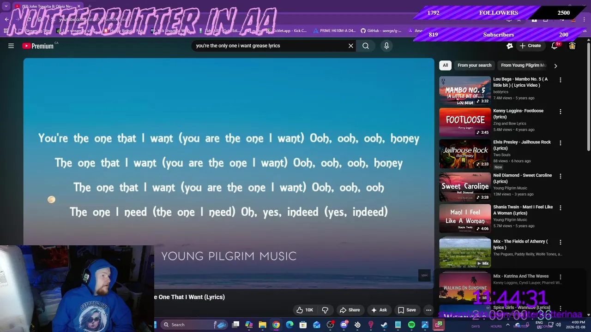The image size is (591, 332).
Task: Open Microsoft Edge from the taskbar
Action: [289, 325]
